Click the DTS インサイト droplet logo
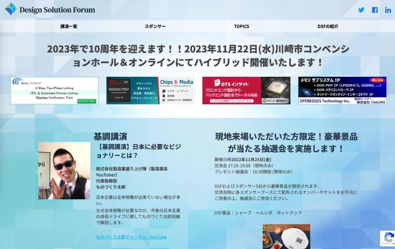The height and width of the screenshot is (249, 395). pos(217,83)
